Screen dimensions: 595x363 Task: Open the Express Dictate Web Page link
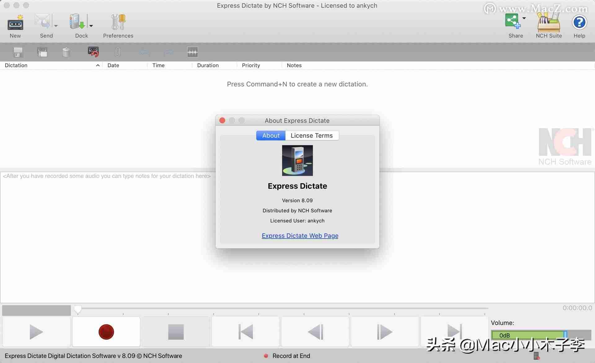(x=300, y=236)
